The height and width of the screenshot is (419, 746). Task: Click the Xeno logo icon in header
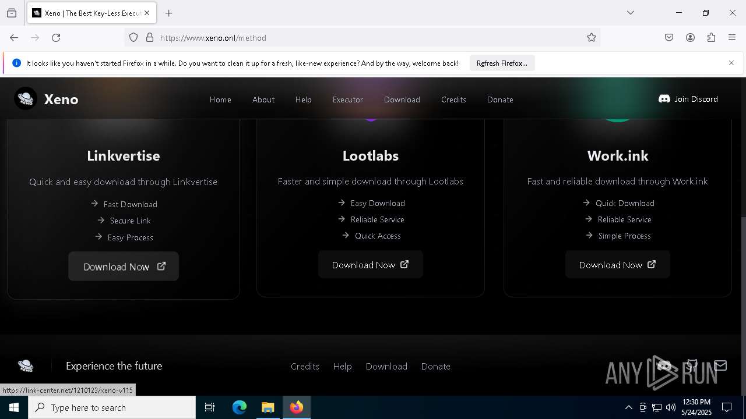26,99
